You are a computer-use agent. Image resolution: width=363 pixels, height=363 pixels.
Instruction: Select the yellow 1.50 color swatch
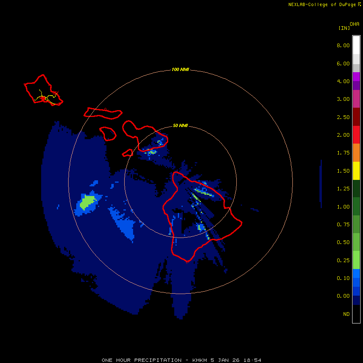pyautogui.click(x=356, y=171)
